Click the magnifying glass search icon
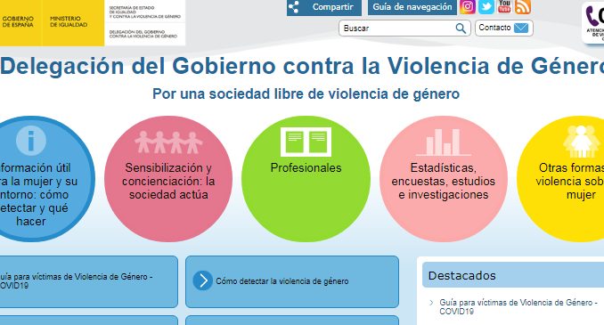 tap(461, 28)
